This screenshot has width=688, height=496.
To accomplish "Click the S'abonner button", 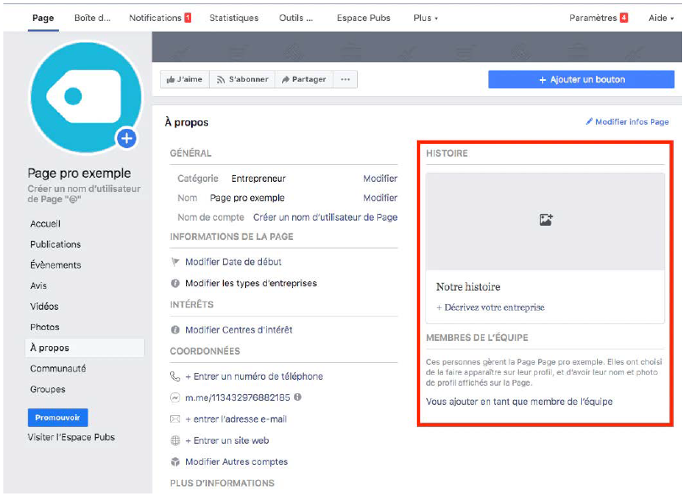I will pyautogui.click(x=243, y=79).
